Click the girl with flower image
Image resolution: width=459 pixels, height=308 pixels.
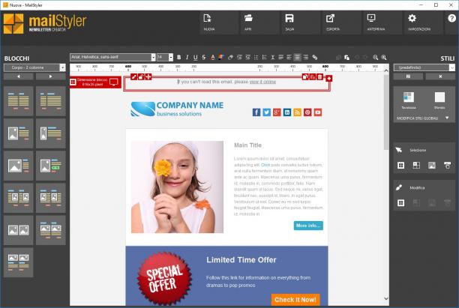coord(178,187)
